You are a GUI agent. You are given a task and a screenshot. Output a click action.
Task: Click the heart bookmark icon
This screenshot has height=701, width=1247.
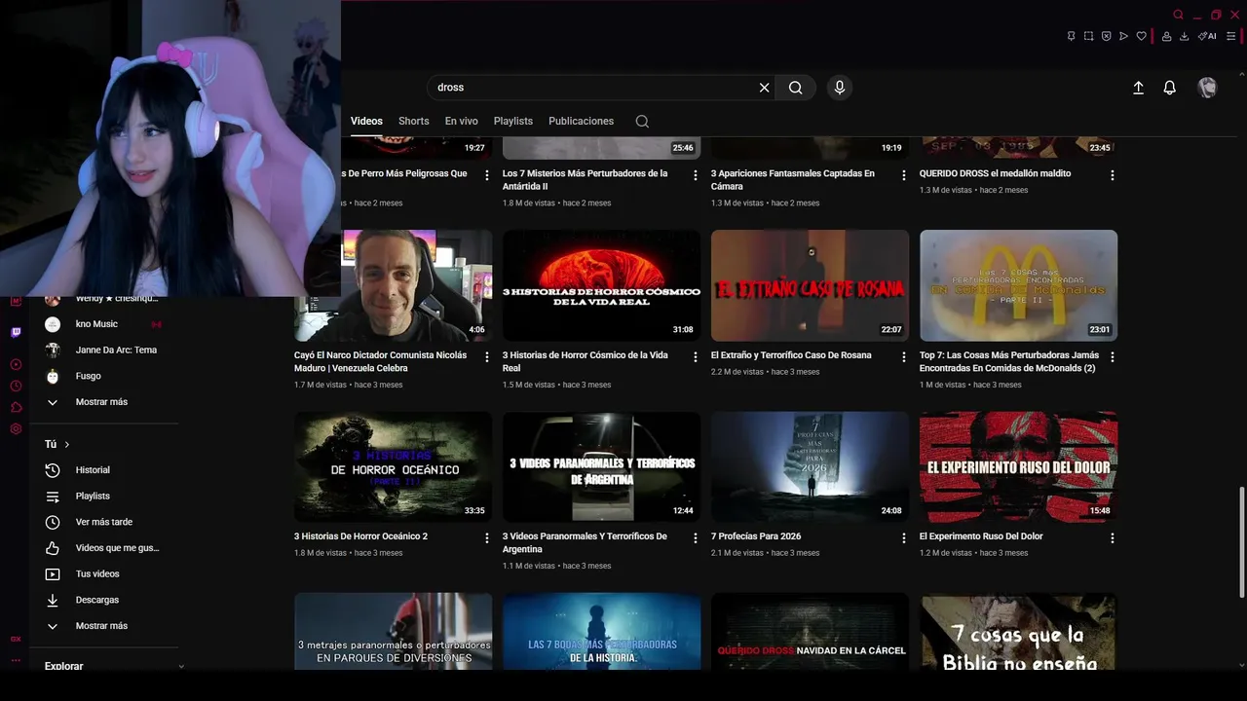[x=1141, y=36]
